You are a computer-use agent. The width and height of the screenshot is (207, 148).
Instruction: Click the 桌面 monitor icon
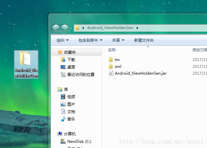[x=63, y=67]
